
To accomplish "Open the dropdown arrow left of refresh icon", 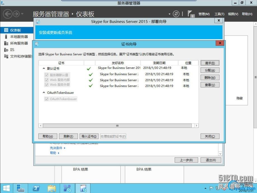I will click(169, 14).
